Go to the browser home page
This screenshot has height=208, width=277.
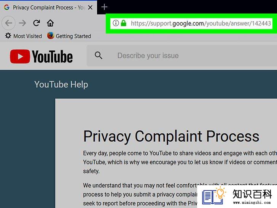coord(50,23)
